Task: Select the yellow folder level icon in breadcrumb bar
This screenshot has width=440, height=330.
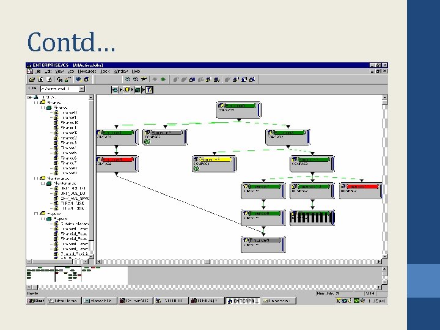Action: (127, 90)
